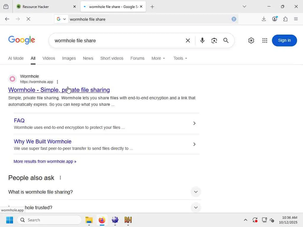
Task: Click the Firefox View icon in tab bar
Action: point(6,7)
